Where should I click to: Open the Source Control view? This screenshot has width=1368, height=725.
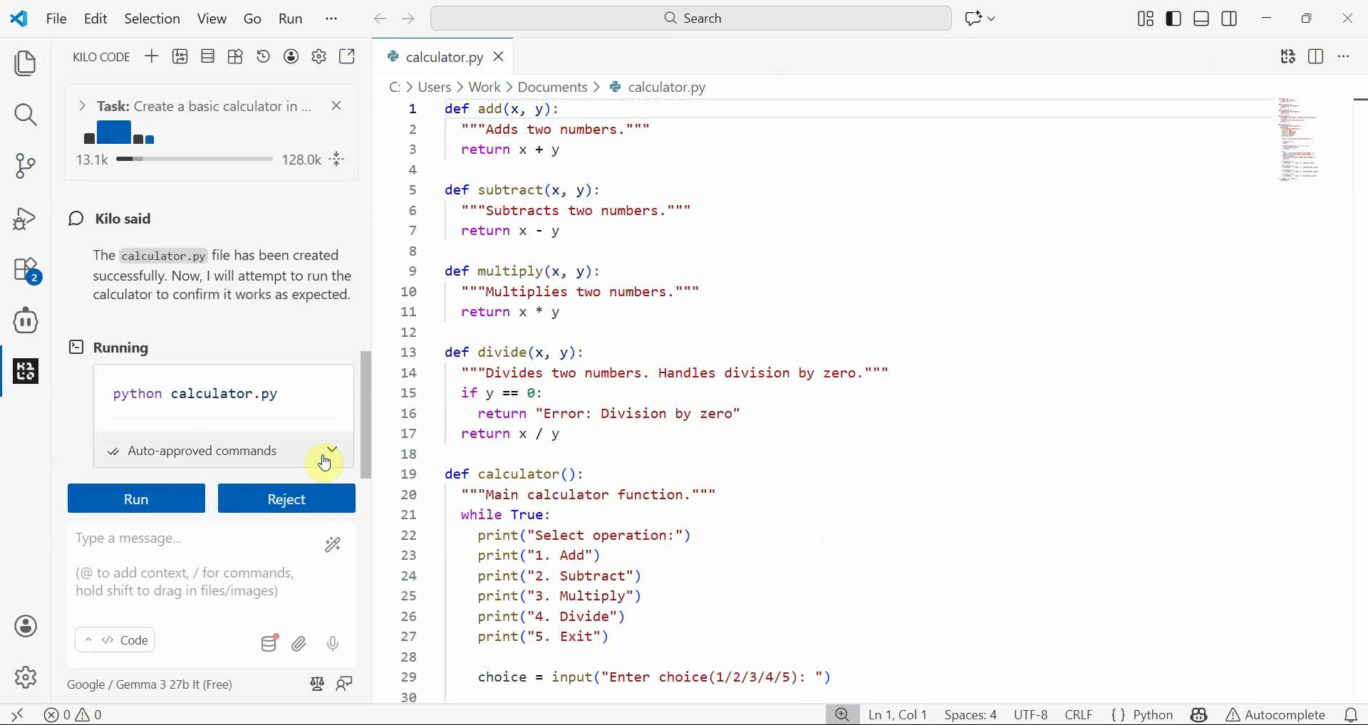tap(26, 166)
